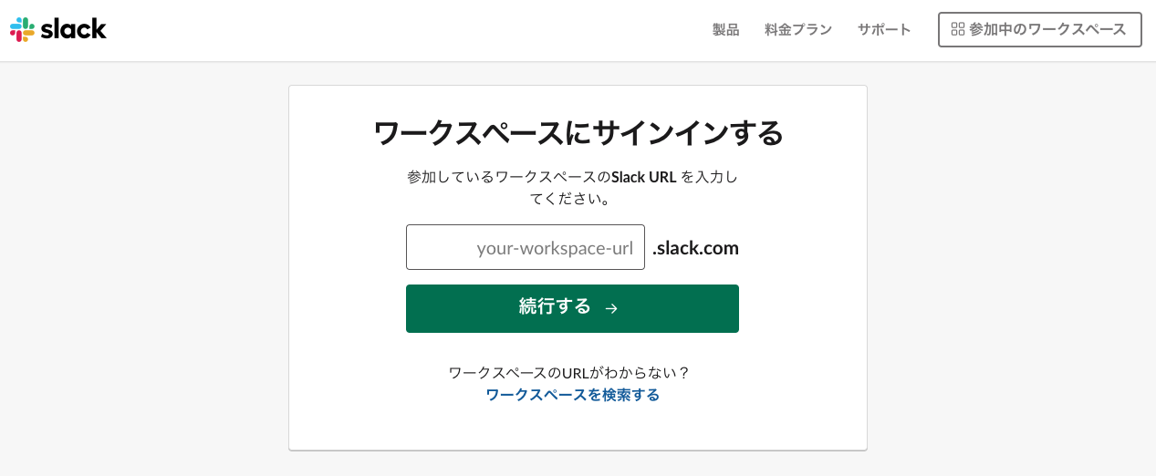
Task: Click the blank area of the top navigation bar
Action: (x=411, y=30)
